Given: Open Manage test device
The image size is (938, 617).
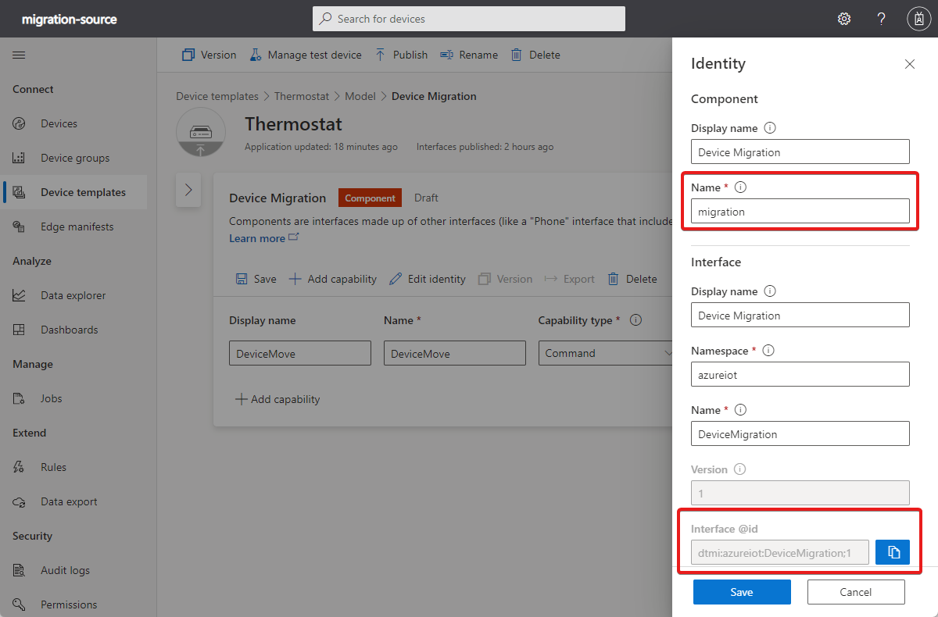Looking at the screenshot, I should (306, 55).
